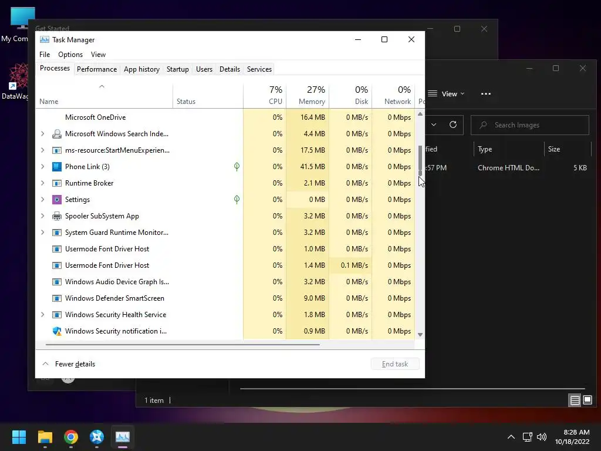The width and height of the screenshot is (601, 451).
Task: Launch Google Chrome from the taskbar
Action: (71, 437)
